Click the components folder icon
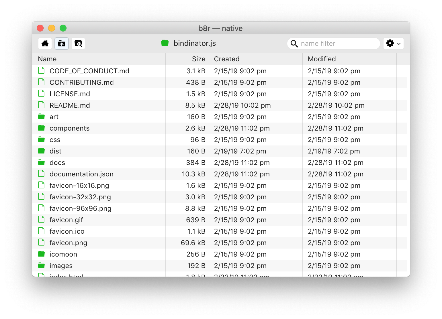Screen dimensions: 442x319 (41, 128)
